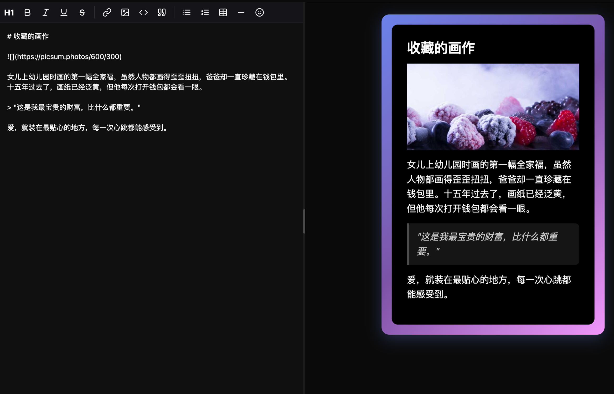Click the editor/preview splitter handle
The width and height of the screenshot is (614, 394).
(x=304, y=221)
